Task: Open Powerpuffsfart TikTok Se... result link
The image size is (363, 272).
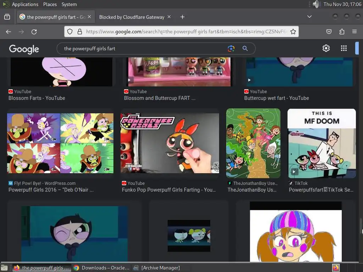Action: (x=321, y=190)
